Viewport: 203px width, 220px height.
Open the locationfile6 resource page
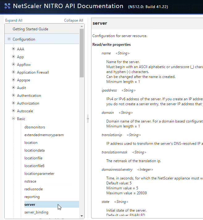(x=34, y=166)
